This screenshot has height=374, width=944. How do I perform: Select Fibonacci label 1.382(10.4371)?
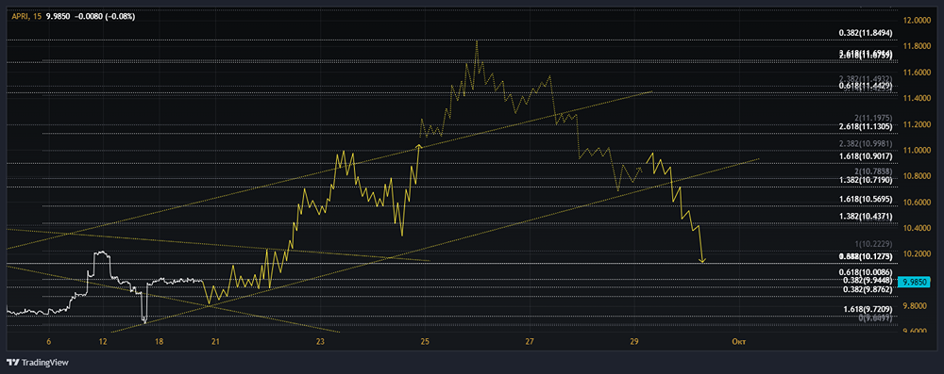(865, 216)
